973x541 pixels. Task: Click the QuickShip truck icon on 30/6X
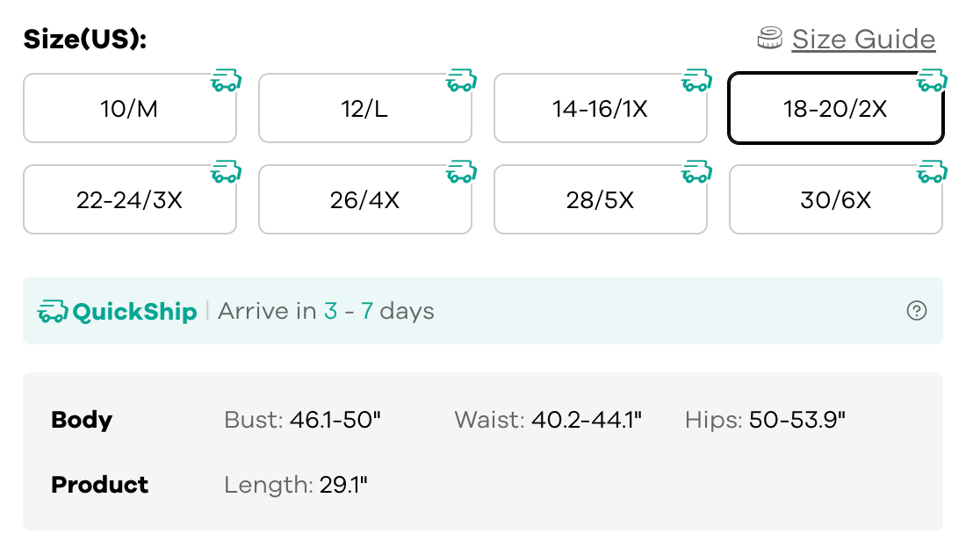(x=932, y=172)
